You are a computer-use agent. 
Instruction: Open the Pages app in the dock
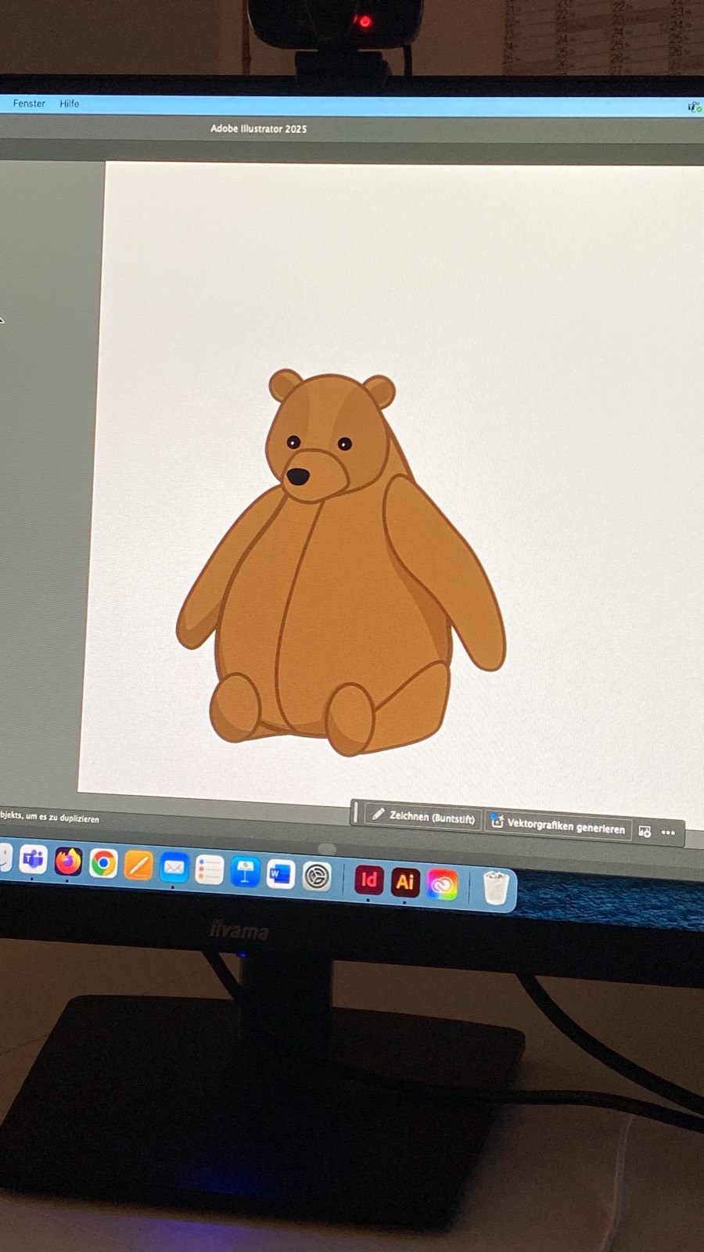(138, 865)
